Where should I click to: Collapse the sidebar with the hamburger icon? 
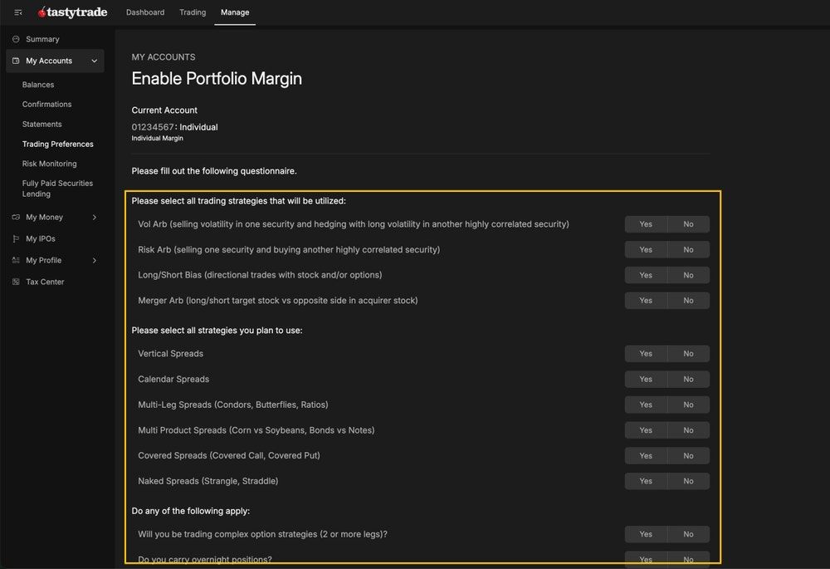click(18, 12)
